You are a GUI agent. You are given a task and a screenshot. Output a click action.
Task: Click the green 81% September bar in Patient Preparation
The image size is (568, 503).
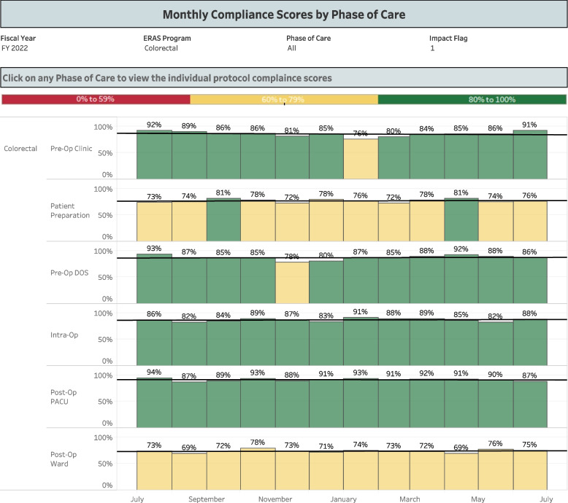pos(223,220)
